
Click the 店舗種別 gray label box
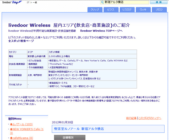(x=70, y=137)
